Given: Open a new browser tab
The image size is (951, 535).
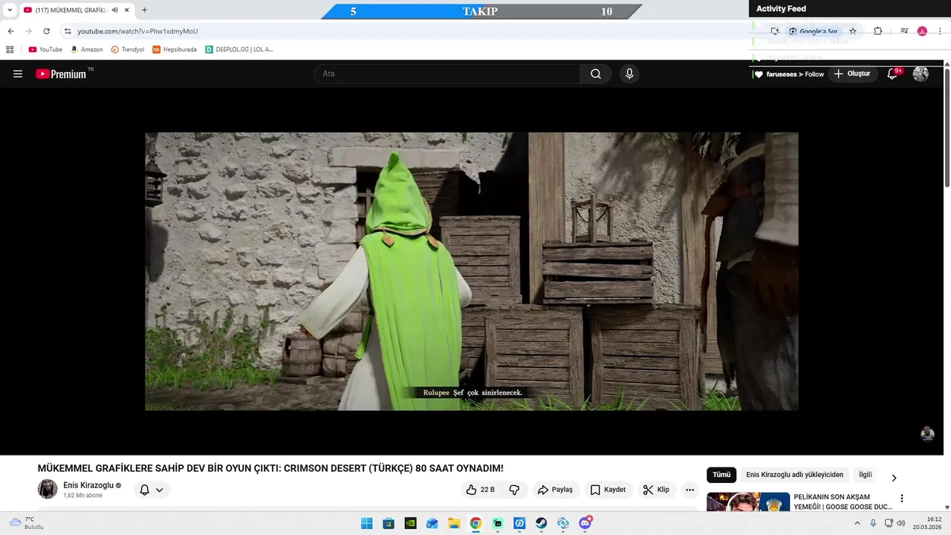Looking at the screenshot, I should click(144, 10).
